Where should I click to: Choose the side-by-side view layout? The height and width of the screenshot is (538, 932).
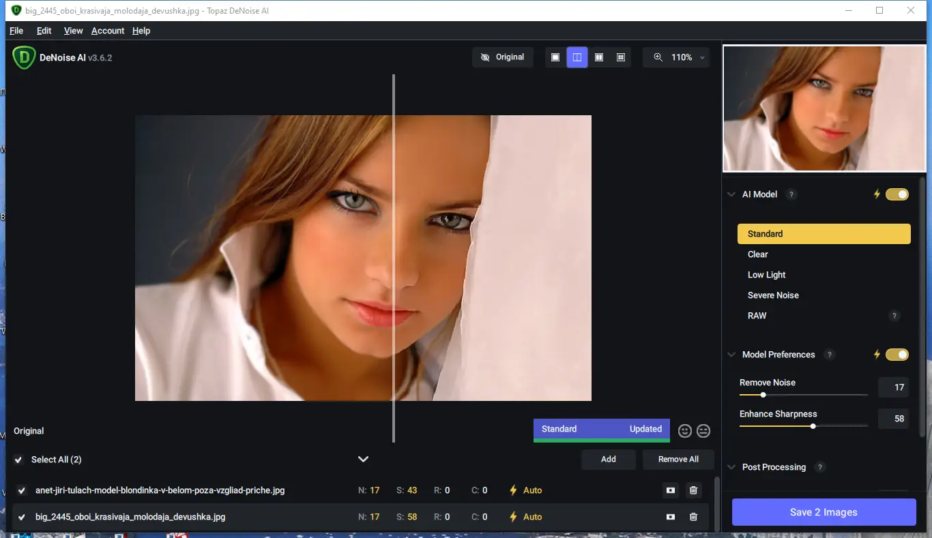click(599, 57)
